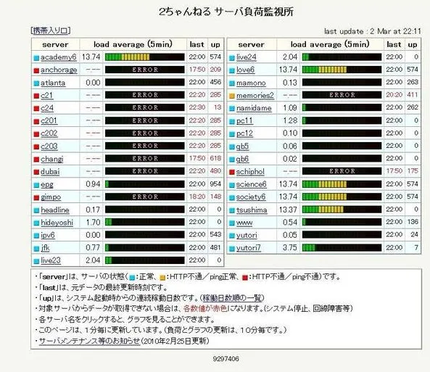Click the hideyoshi load value 1.70
This screenshot has width=430, height=372.
pyautogui.click(x=93, y=223)
